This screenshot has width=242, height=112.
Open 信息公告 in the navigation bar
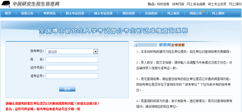tap(27, 13)
